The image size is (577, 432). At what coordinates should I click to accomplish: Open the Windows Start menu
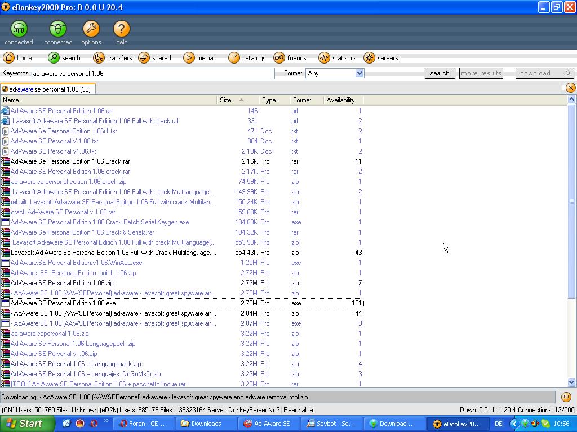pos(27,424)
